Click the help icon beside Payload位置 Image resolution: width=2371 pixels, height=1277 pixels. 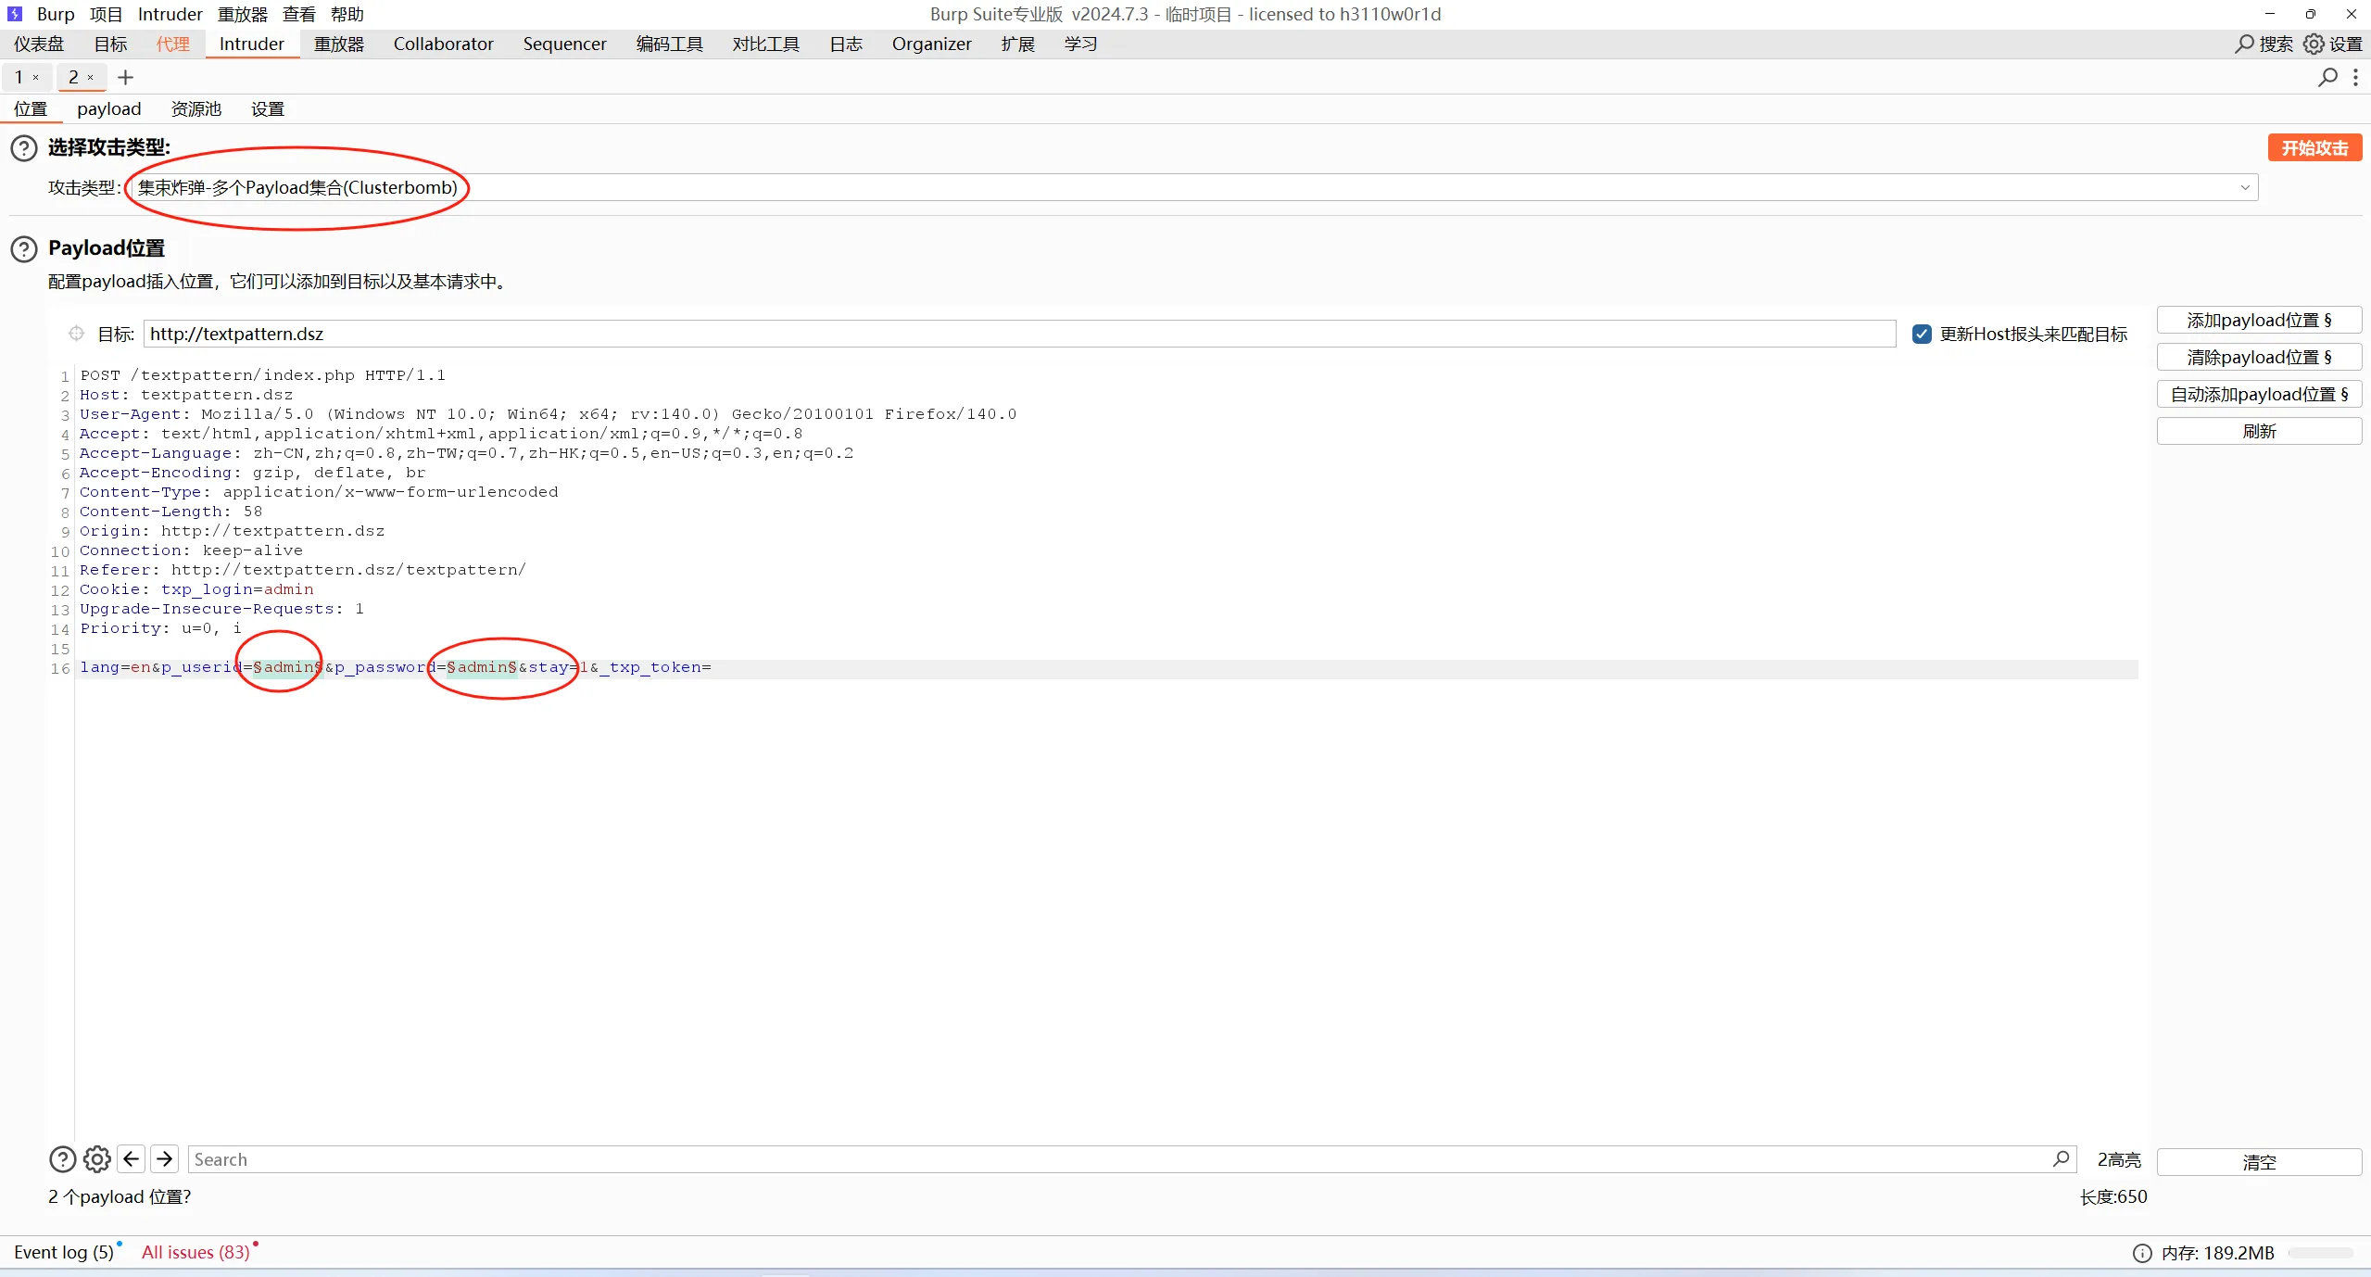click(23, 248)
